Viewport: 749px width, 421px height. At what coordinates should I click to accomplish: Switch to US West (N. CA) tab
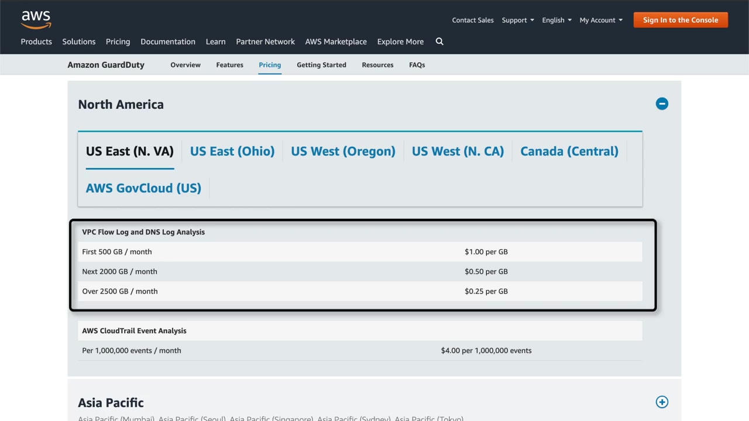(458, 151)
